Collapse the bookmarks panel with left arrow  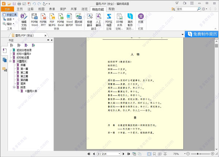tap(52, 40)
